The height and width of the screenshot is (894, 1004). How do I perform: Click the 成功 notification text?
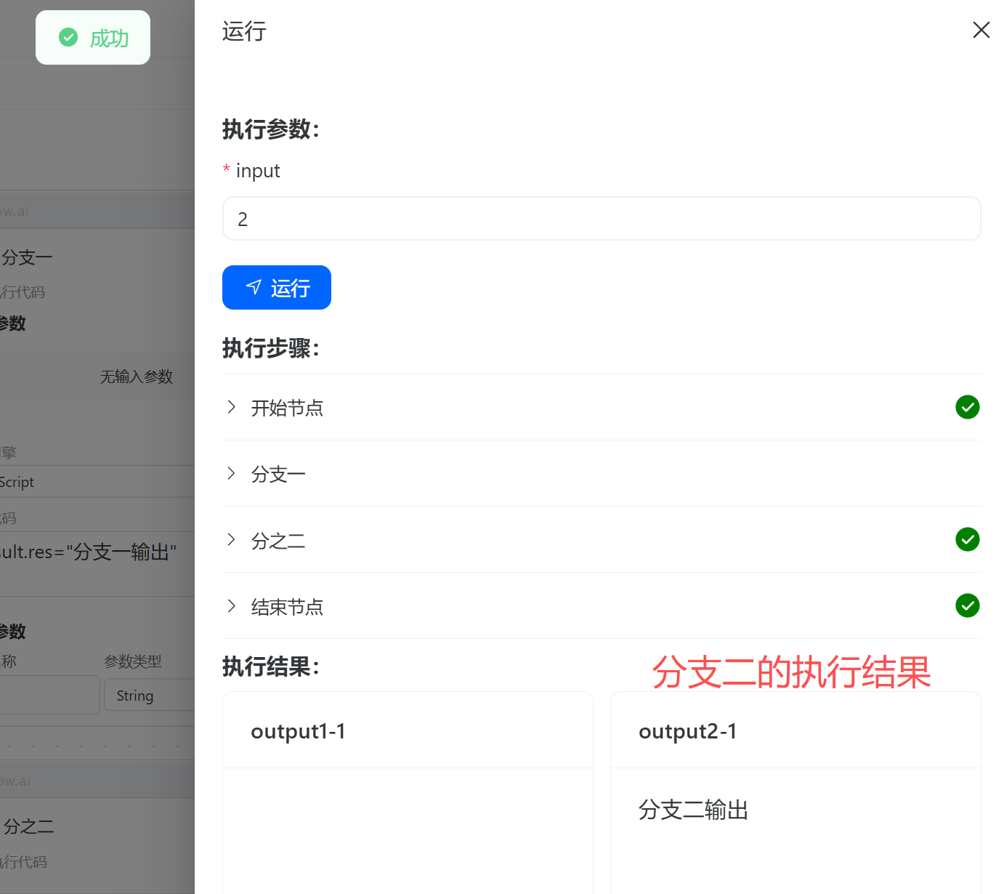[x=109, y=39]
